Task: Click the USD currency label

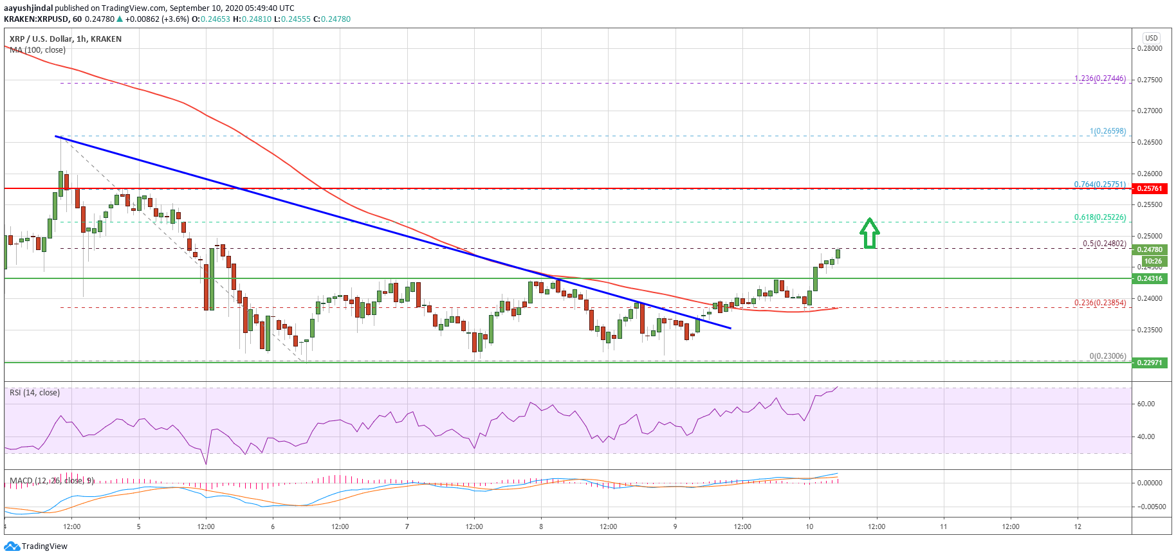Action: [1152, 38]
